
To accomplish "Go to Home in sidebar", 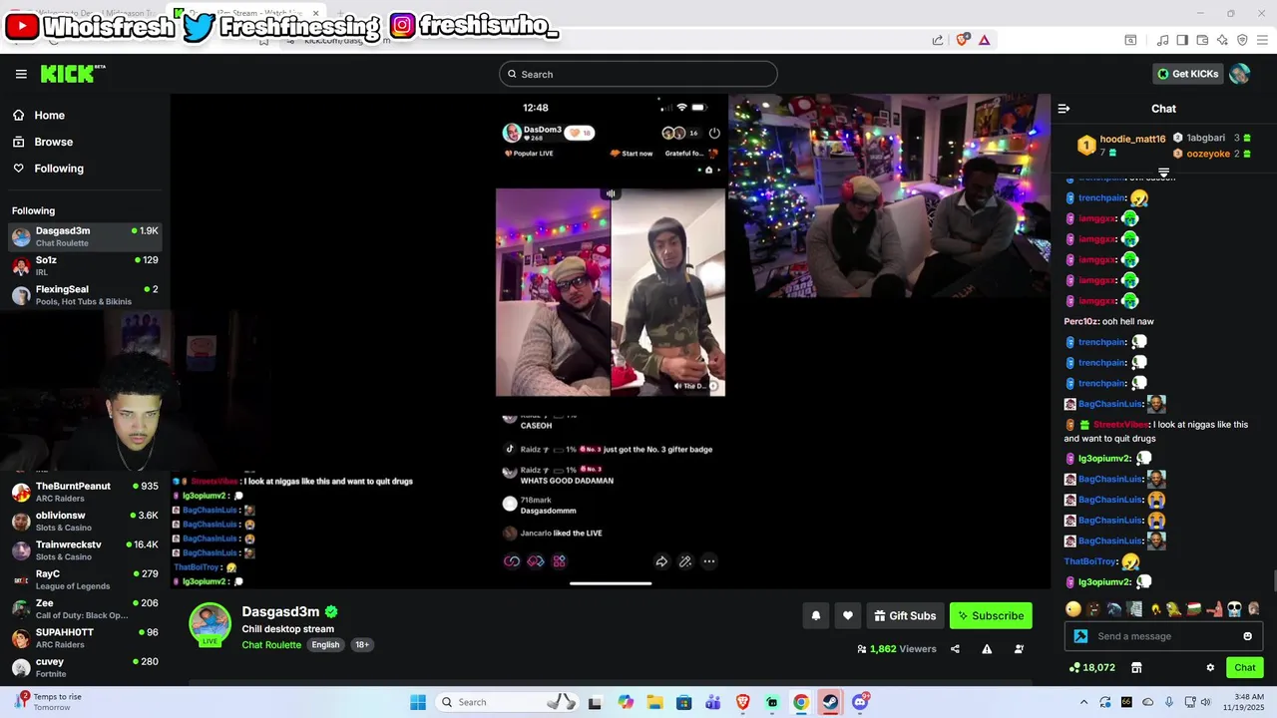I will [x=40, y=115].
